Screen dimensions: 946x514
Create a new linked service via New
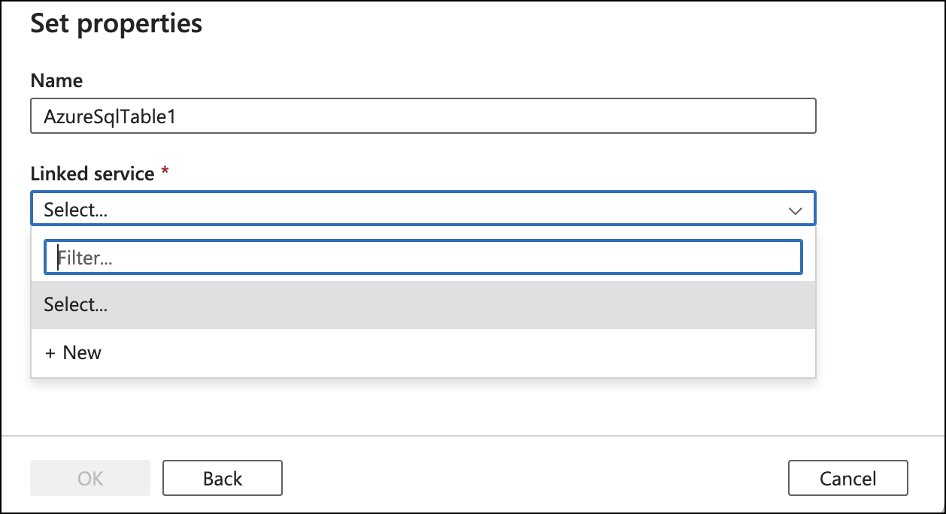tap(81, 353)
